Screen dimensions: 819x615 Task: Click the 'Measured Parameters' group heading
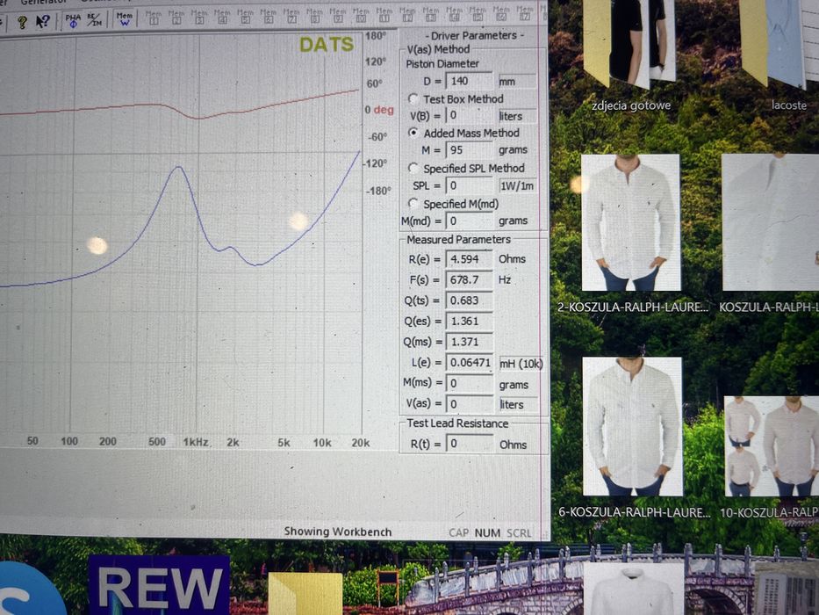(x=458, y=240)
